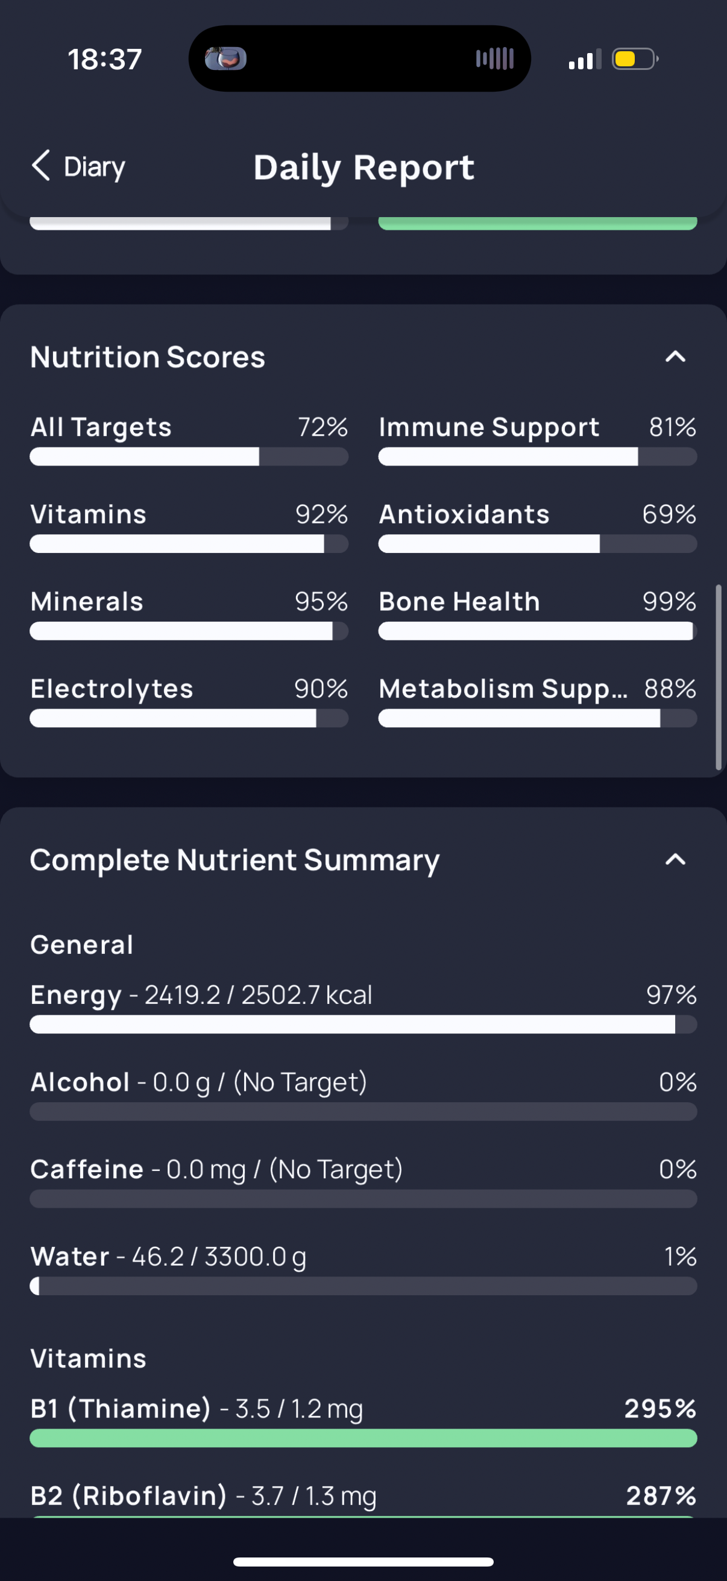Open the Dynamic Island activity thumbnail
The height and width of the screenshot is (1581, 727).
(x=226, y=59)
